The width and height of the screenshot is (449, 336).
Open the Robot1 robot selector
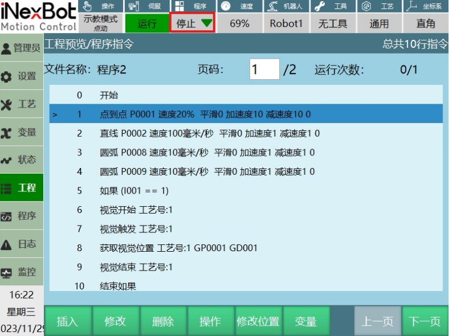tap(286, 23)
